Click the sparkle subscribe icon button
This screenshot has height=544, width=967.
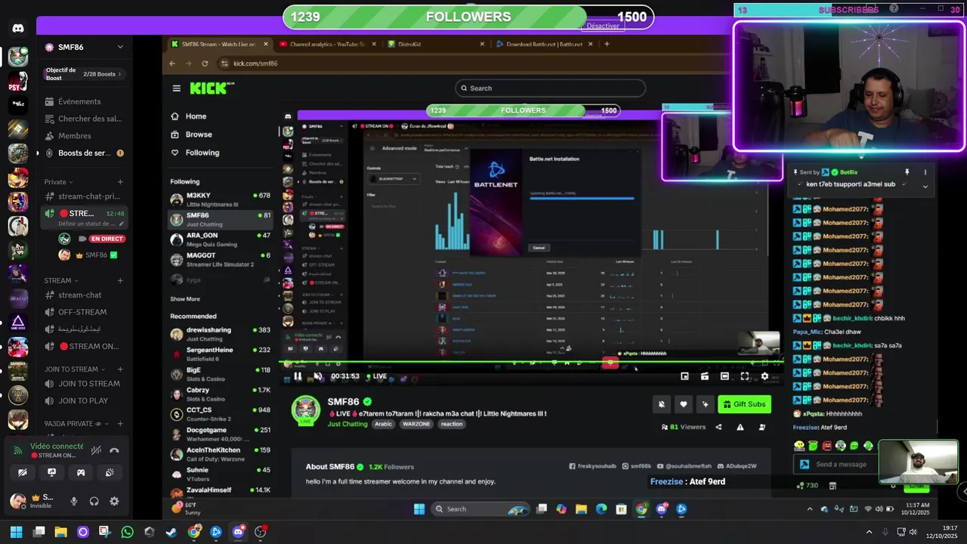pyautogui.click(x=705, y=404)
